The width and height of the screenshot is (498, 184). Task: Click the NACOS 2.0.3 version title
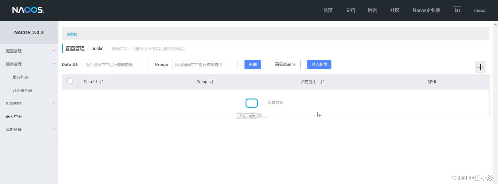29,32
